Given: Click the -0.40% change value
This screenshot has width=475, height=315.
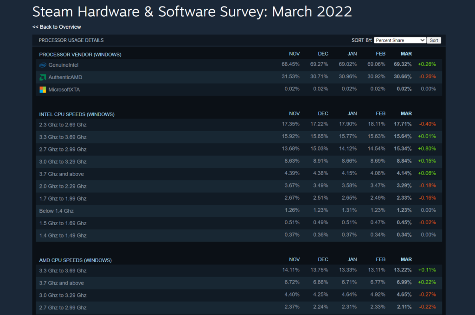Looking at the screenshot, I should [x=427, y=124].
